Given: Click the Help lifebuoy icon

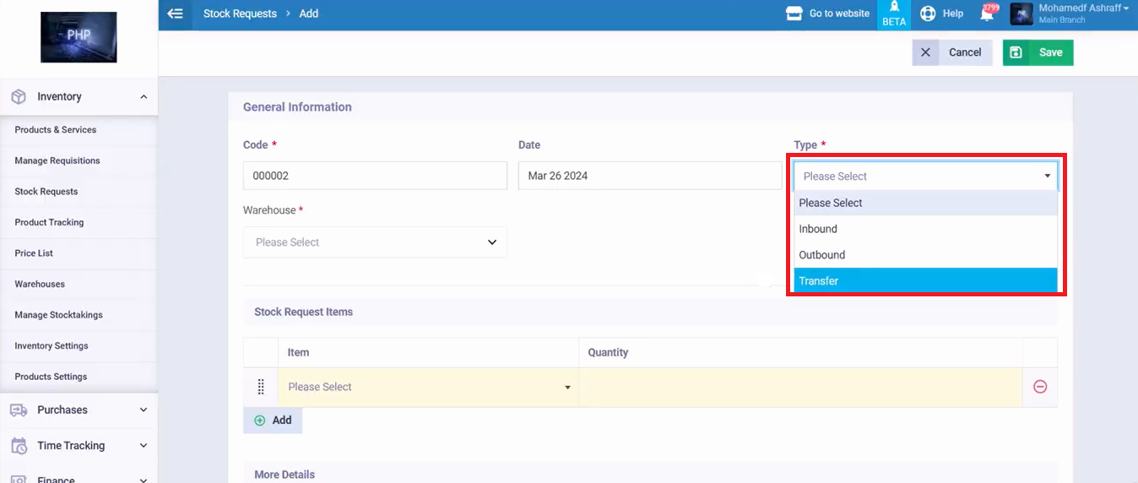Looking at the screenshot, I should tap(928, 14).
